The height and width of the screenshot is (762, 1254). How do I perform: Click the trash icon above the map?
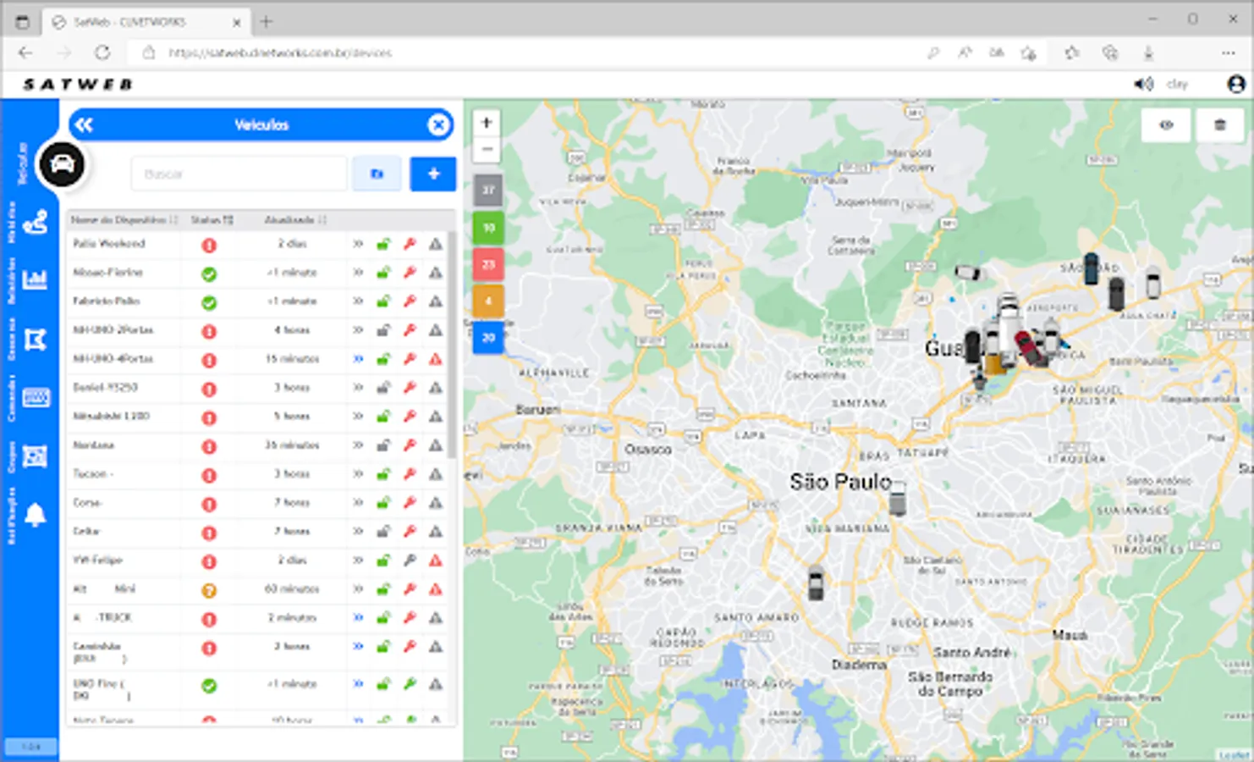pyautogui.click(x=1219, y=125)
